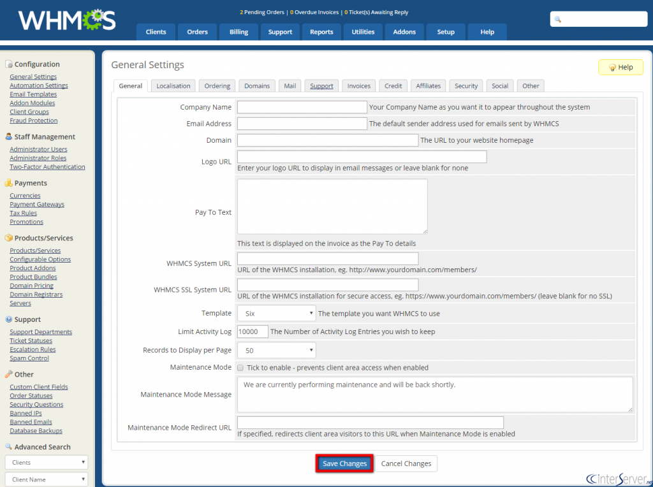Image resolution: width=653 pixels, height=487 pixels.
Task: Click the Configuration section icon
Action: [x=9, y=64]
